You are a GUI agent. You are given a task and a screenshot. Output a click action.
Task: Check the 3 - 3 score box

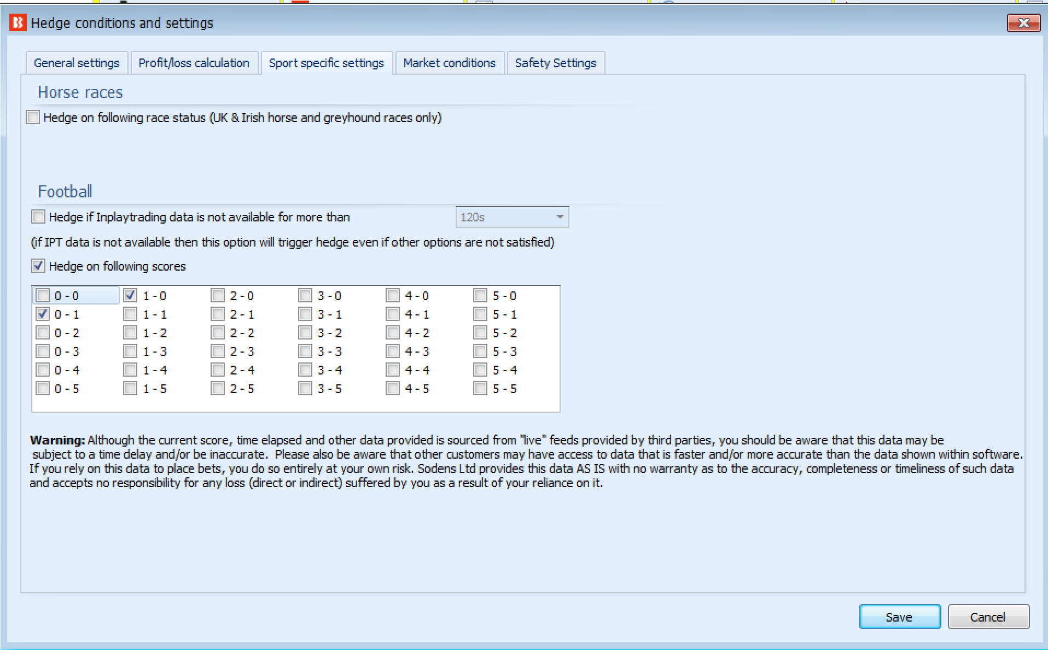[305, 351]
